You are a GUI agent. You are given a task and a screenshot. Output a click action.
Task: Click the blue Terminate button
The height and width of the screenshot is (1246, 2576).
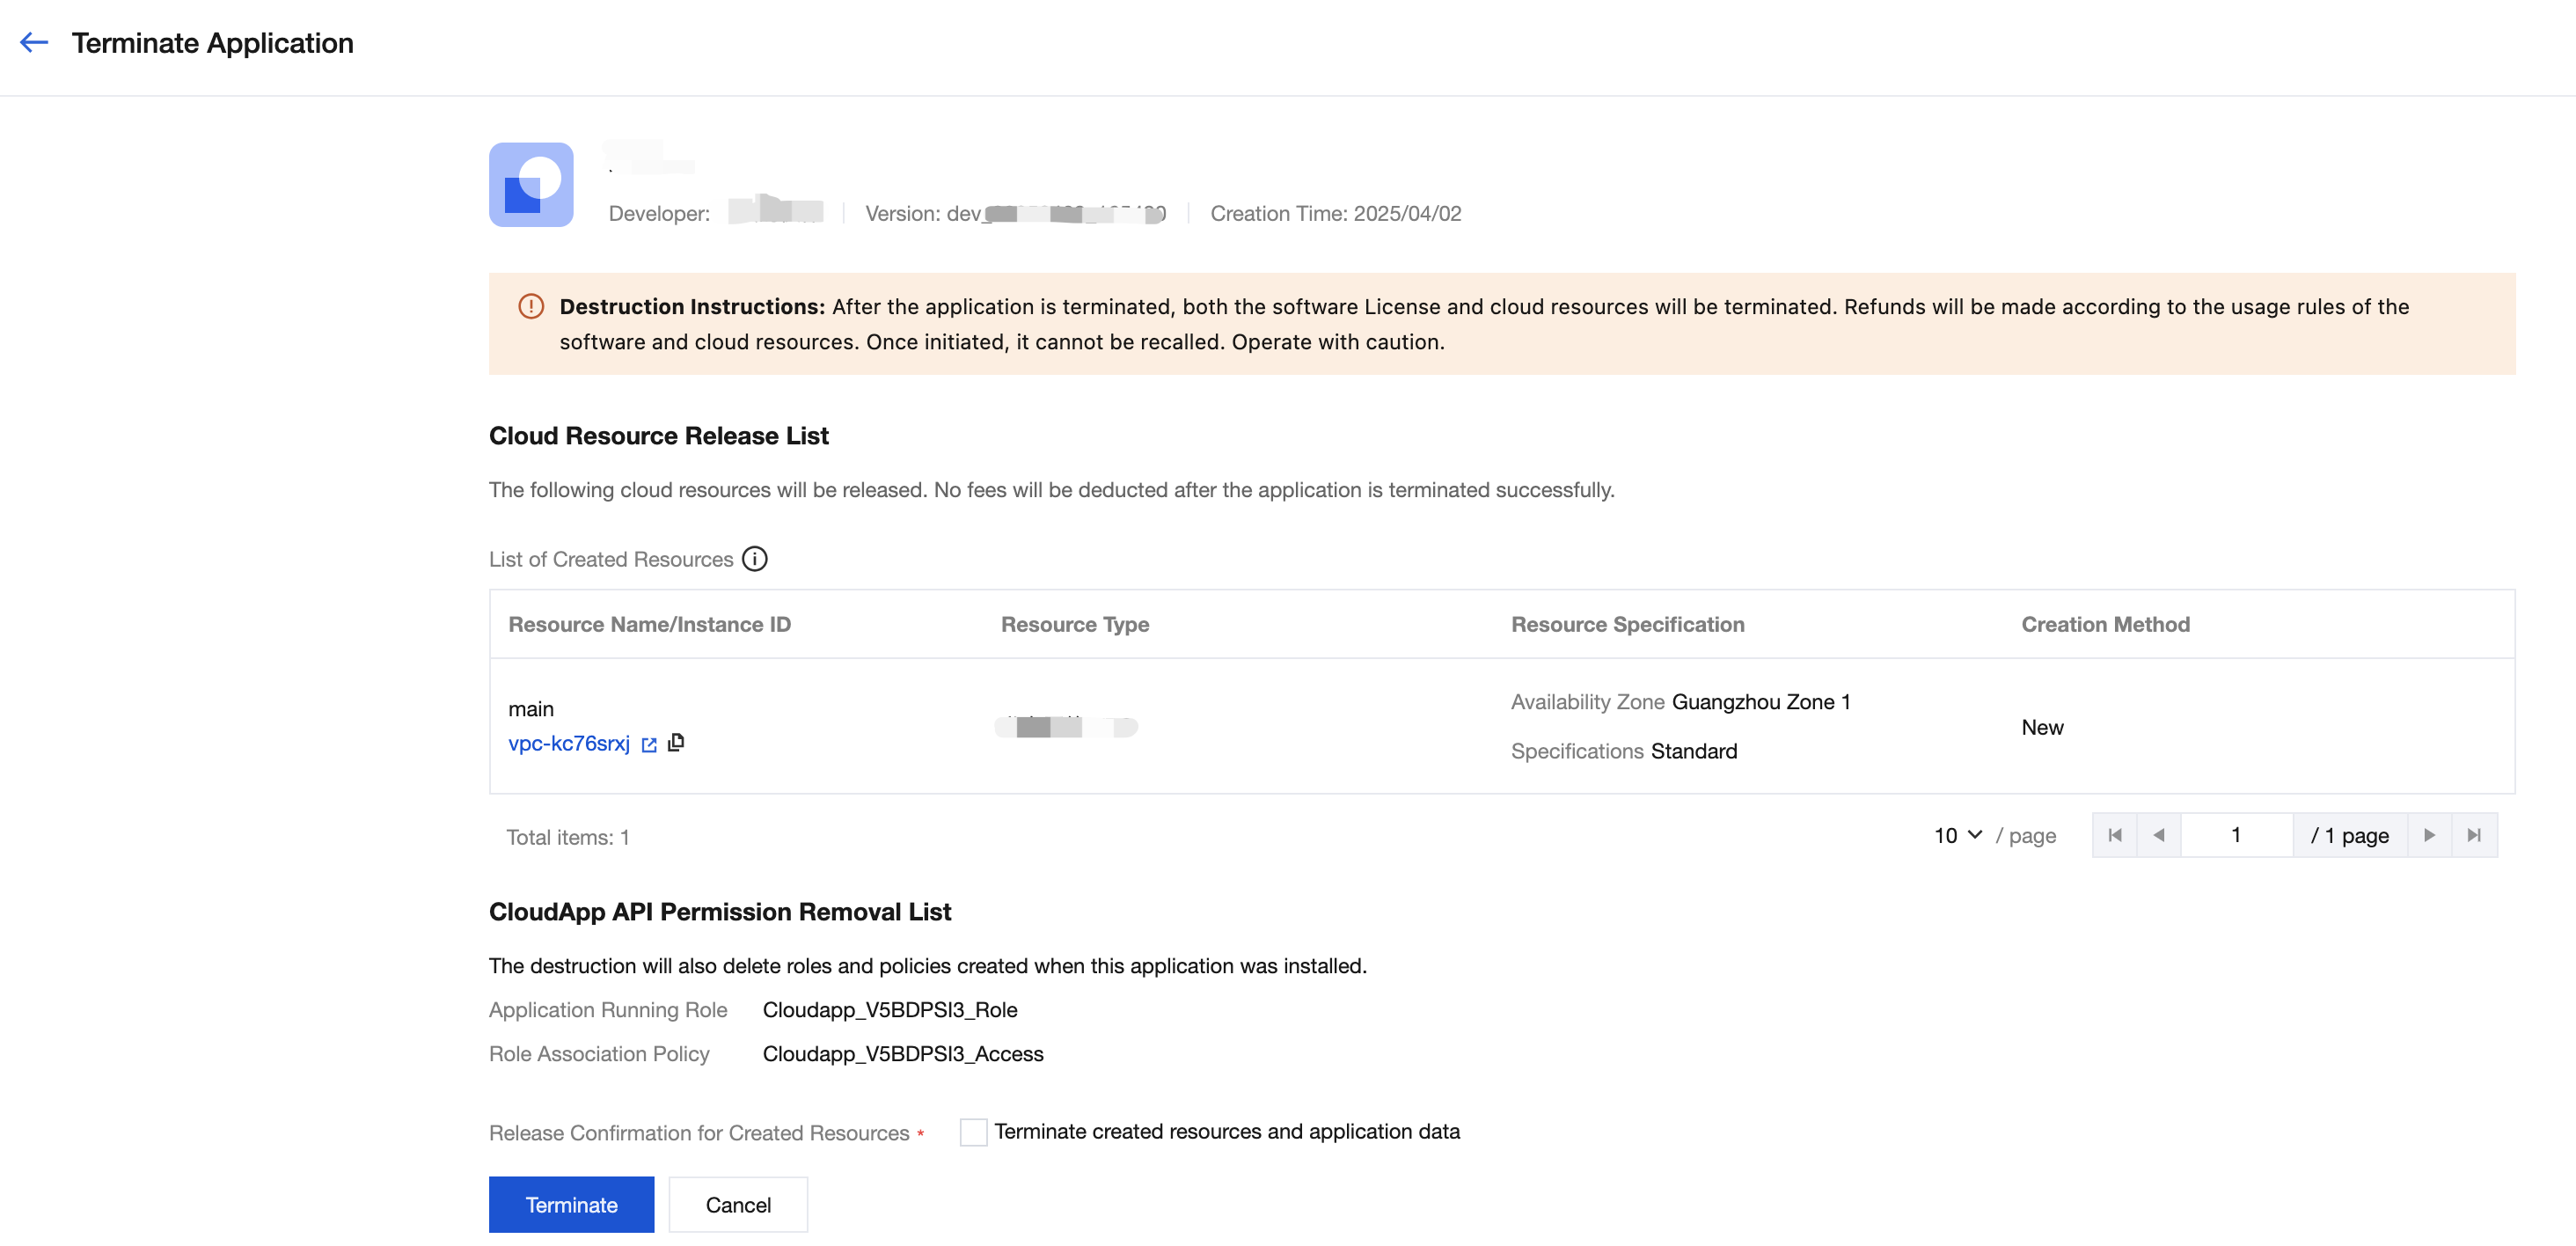click(x=571, y=1205)
